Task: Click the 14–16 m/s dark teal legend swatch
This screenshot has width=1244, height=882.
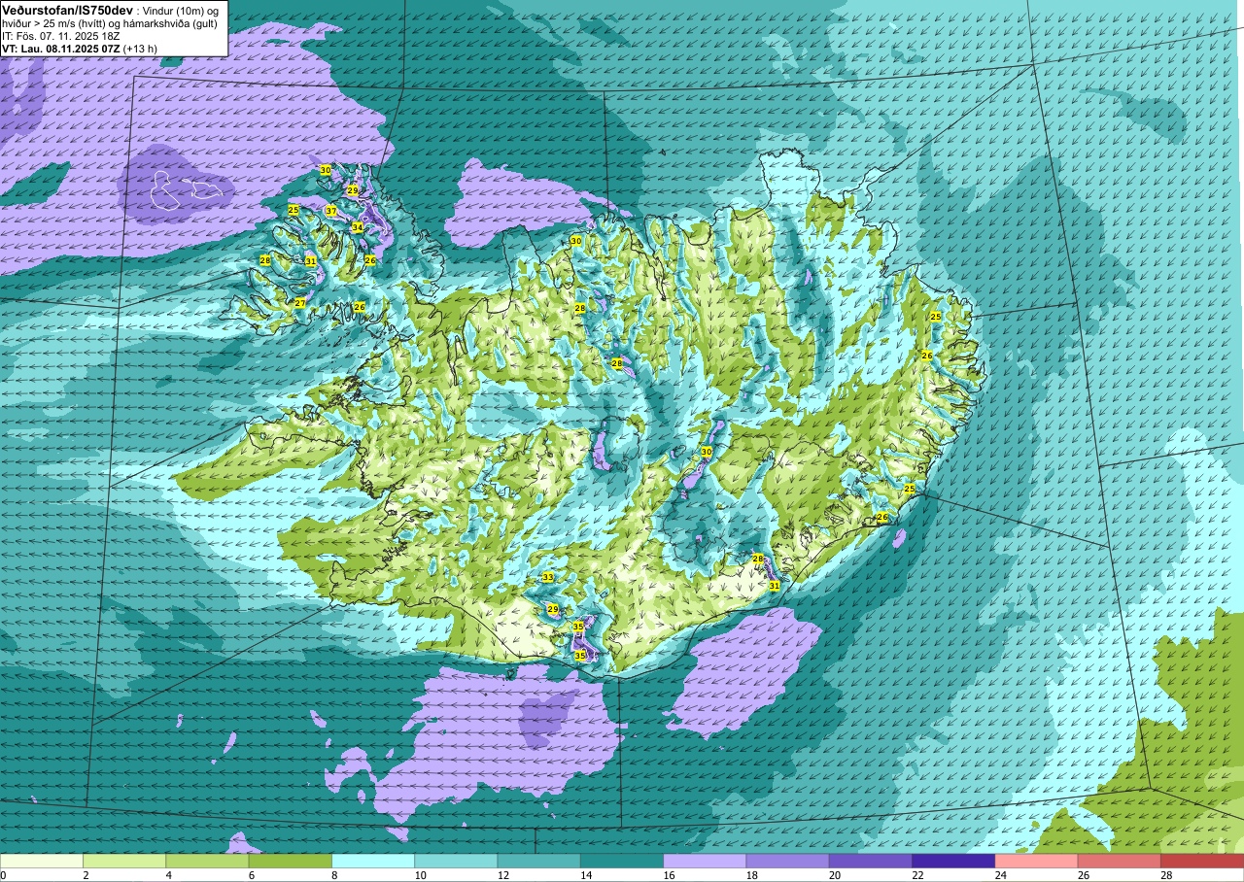Action: tap(621, 861)
